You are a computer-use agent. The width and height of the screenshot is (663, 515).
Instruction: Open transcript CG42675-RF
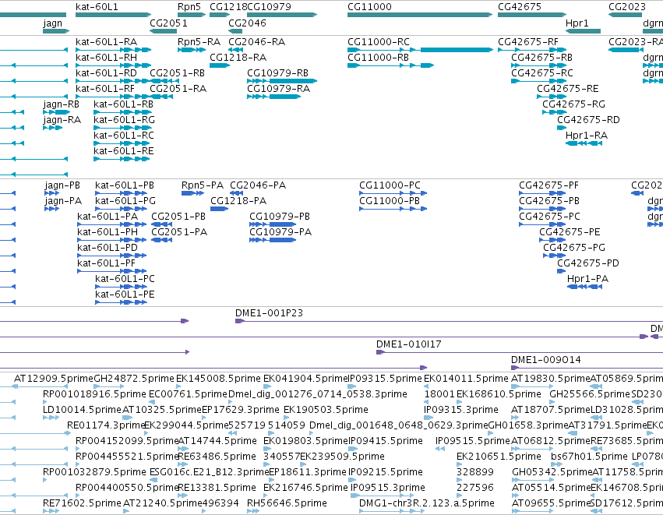[x=528, y=42]
